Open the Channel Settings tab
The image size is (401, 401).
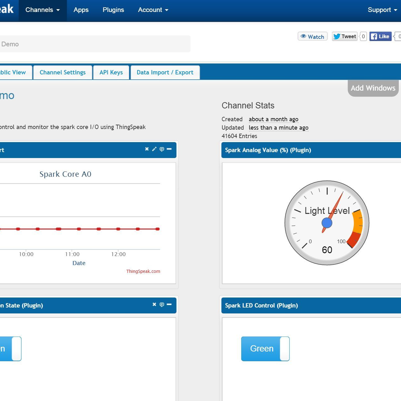(63, 72)
